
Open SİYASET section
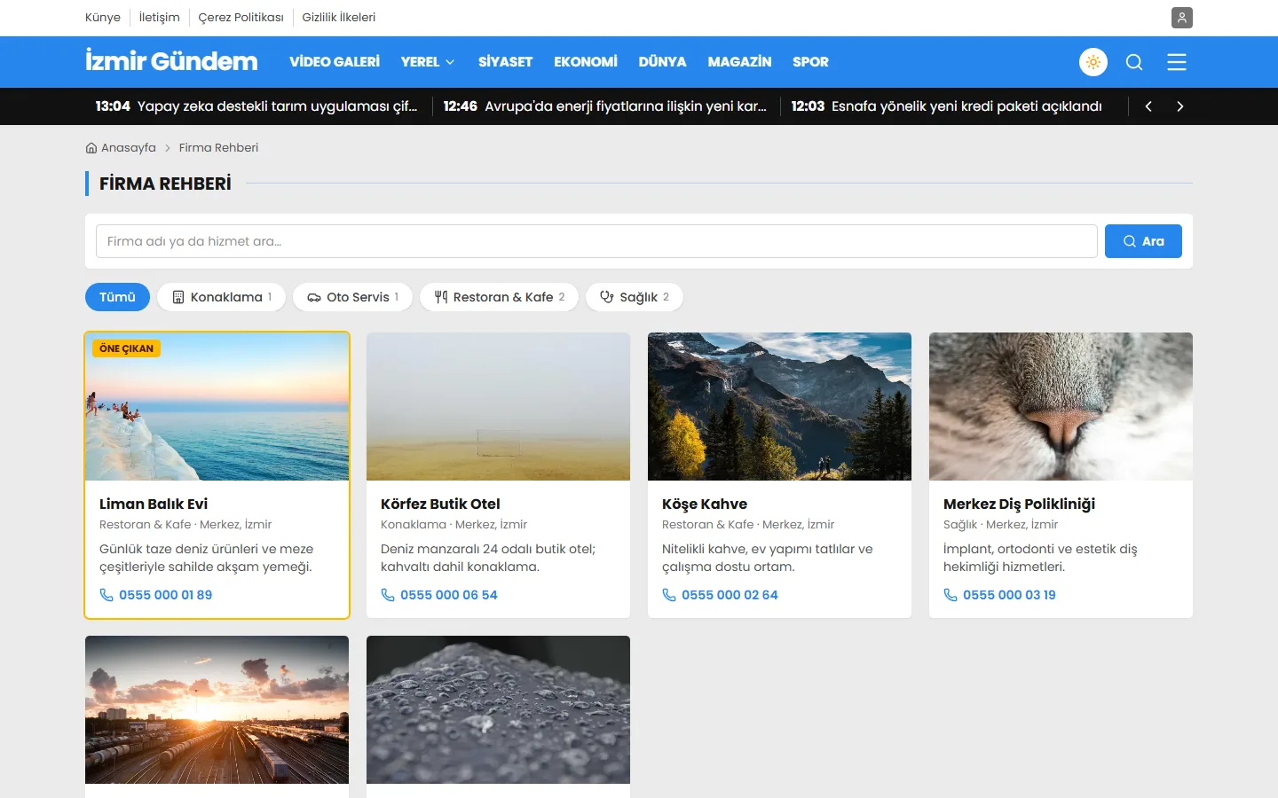click(505, 62)
